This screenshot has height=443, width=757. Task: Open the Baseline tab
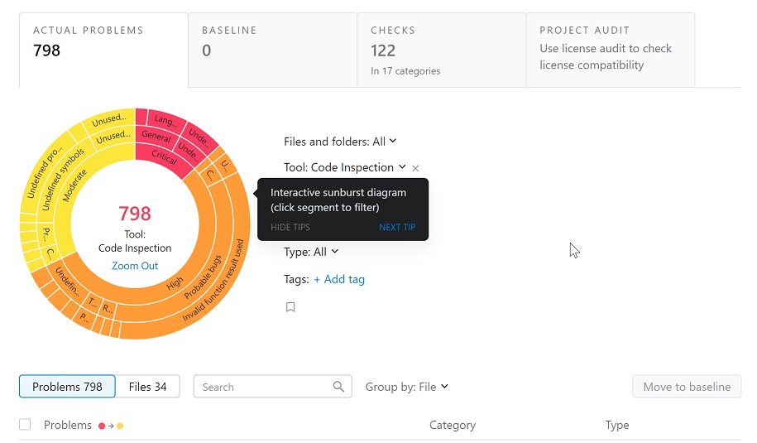[x=272, y=50]
